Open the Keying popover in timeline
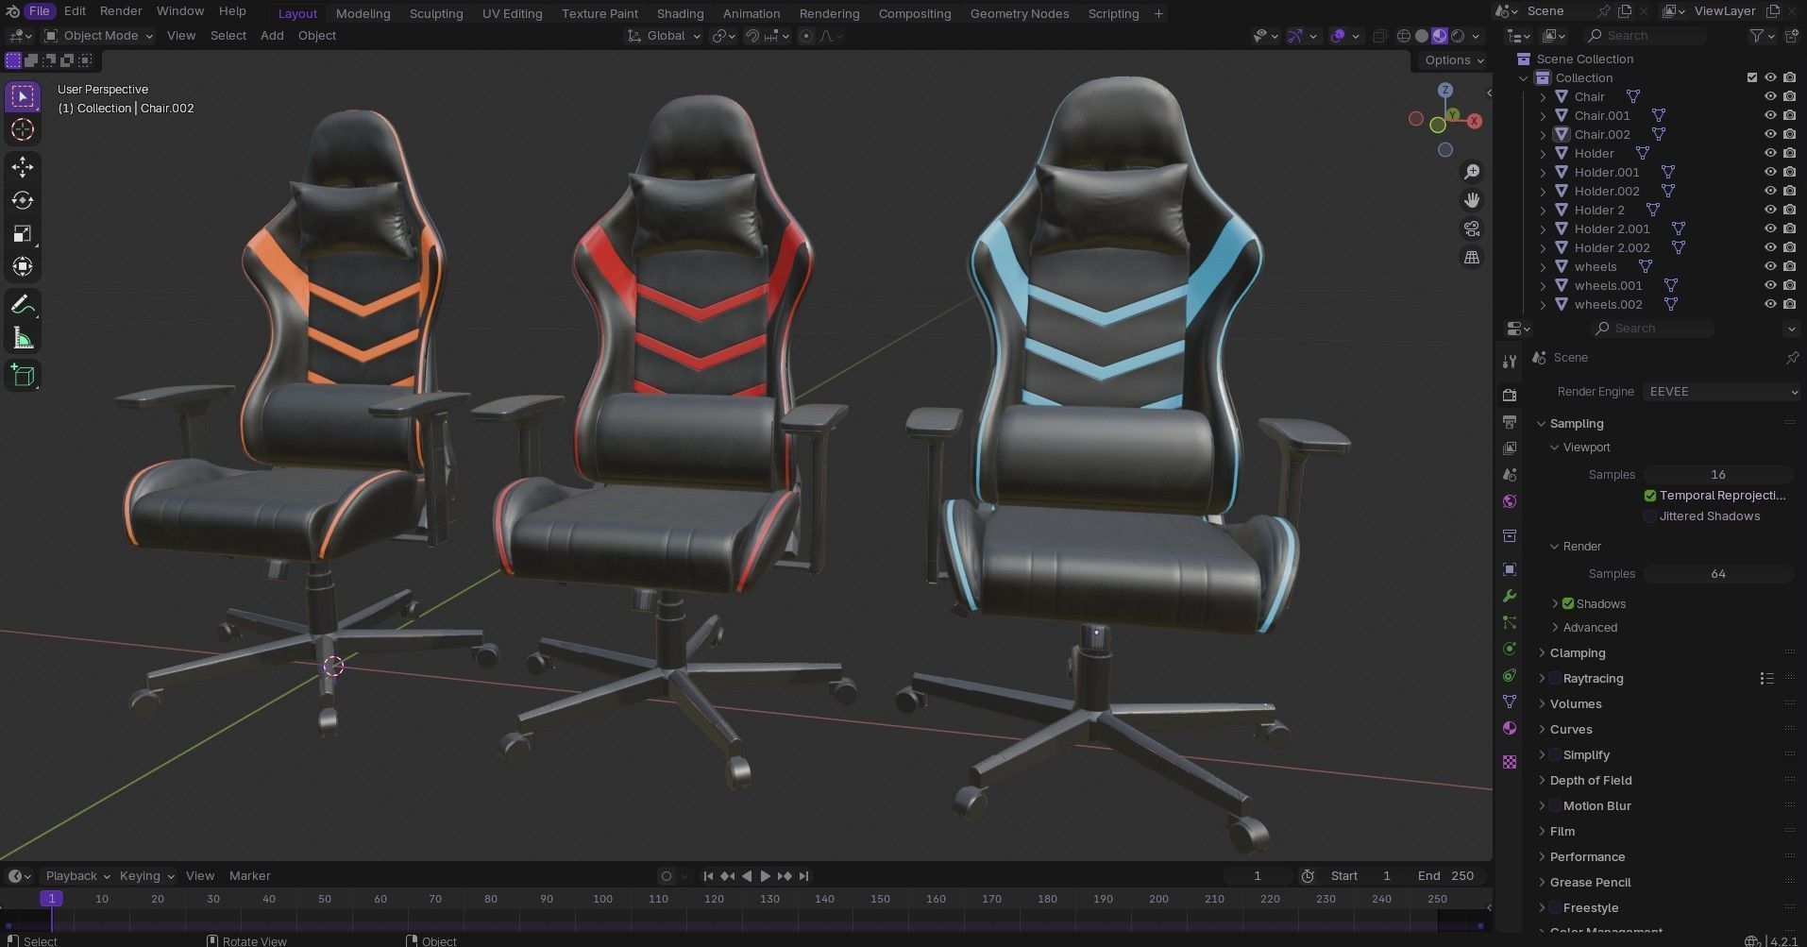This screenshot has height=947, width=1807. point(146,876)
